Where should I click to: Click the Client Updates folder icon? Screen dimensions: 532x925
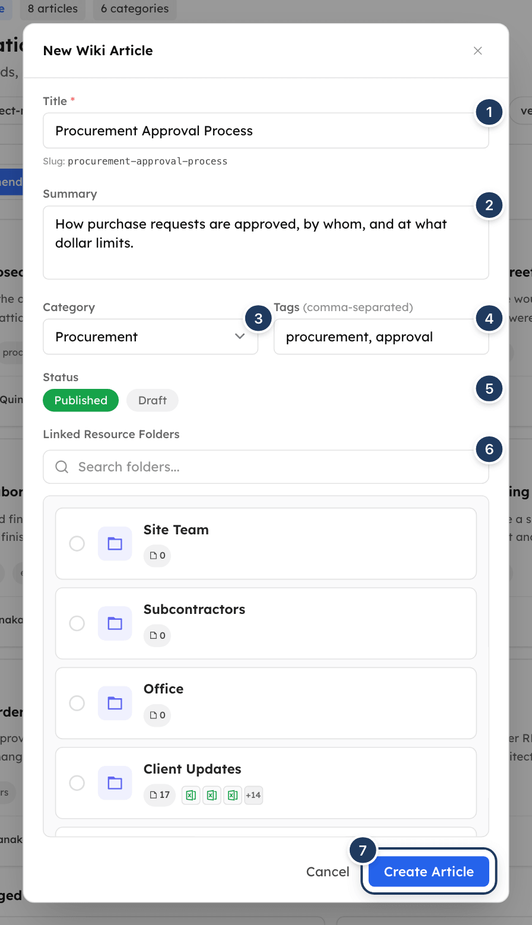tap(115, 783)
